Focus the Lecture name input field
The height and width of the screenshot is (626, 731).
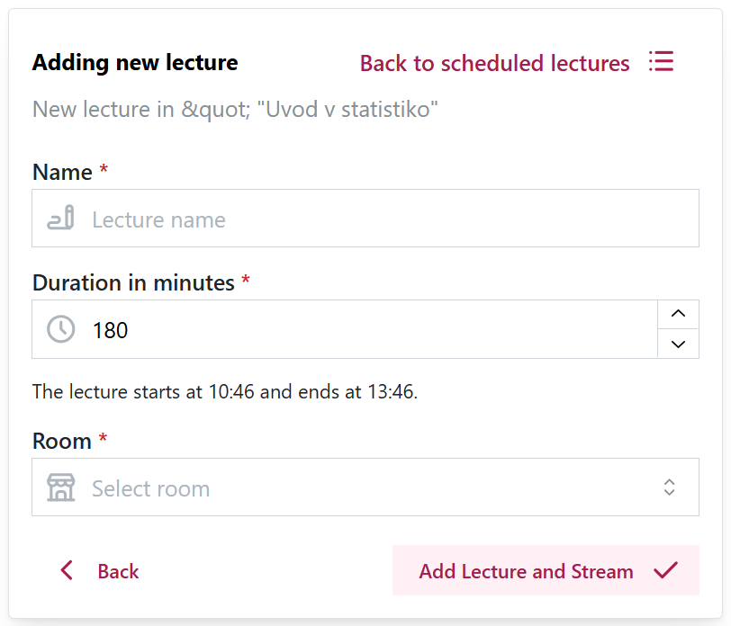click(365, 218)
